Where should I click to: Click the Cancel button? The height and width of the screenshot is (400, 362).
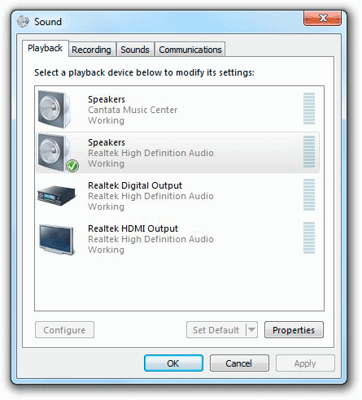[x=239, y=363]
